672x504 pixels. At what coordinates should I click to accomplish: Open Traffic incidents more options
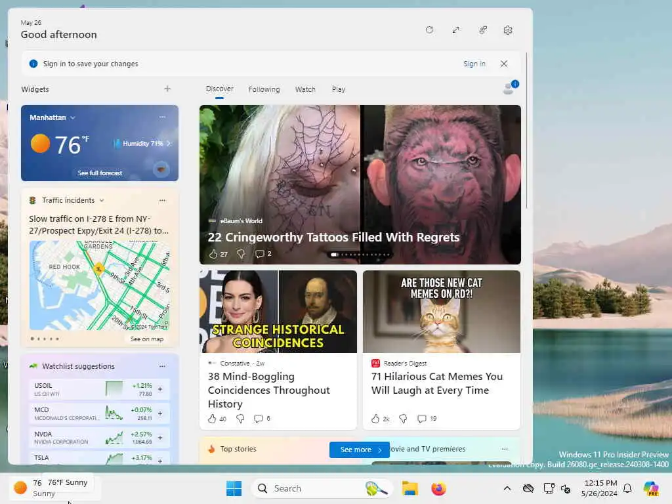pos(162,200)
